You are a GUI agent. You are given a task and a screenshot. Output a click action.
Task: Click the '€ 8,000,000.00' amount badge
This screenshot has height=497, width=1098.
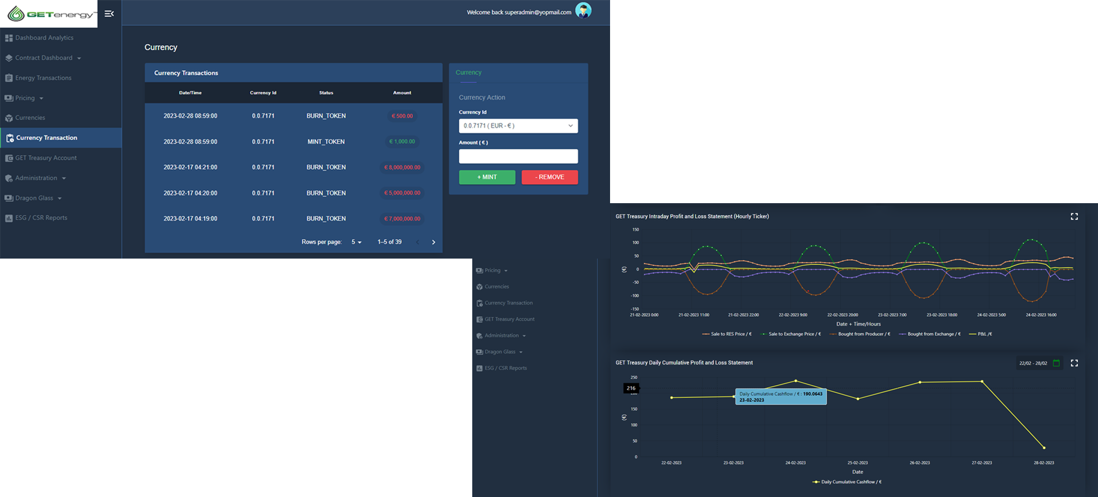click(402, 167)
